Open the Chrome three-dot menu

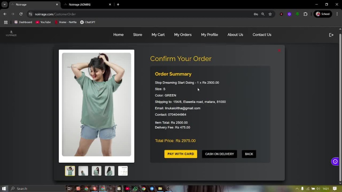[337, 14]
